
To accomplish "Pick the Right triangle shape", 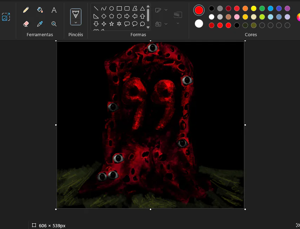I will pos(96,16).
